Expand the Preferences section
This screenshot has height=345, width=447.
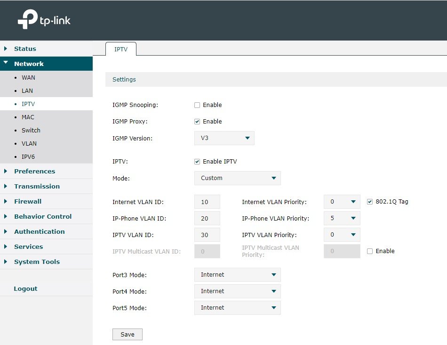coord(46,171)
